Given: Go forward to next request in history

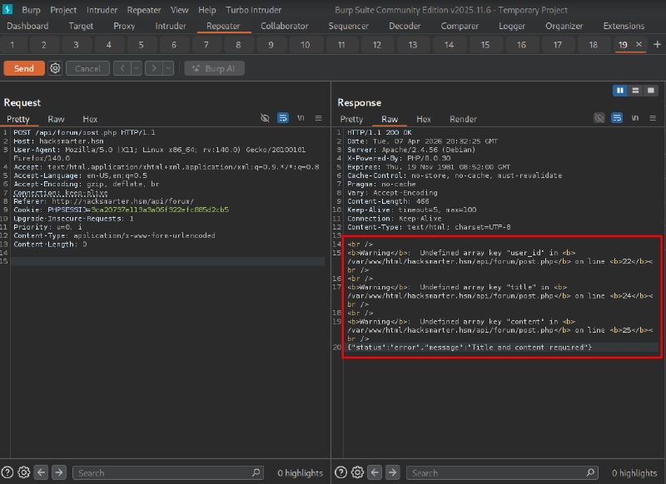Looking at the screenshot, I should tap(154, 68).
